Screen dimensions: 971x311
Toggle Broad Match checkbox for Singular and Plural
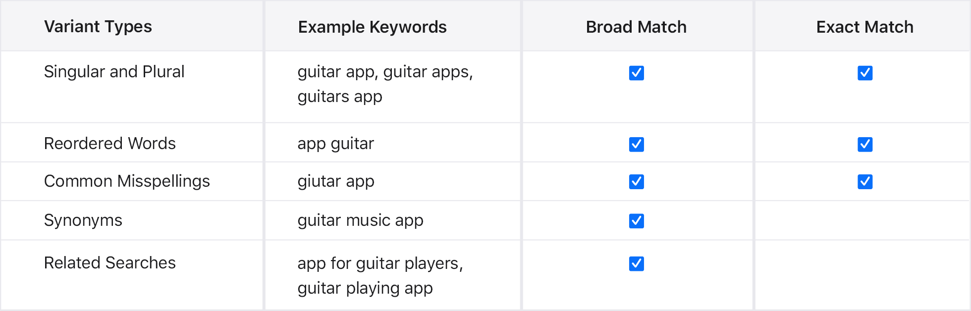coord(636,73)
